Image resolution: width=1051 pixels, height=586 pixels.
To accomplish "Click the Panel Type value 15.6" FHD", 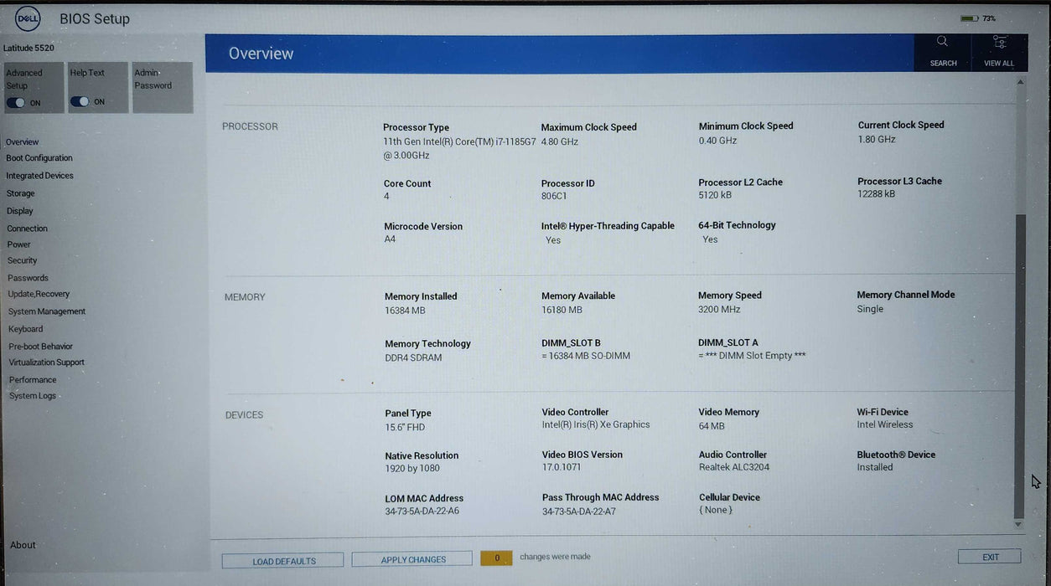I will (405, 427).
